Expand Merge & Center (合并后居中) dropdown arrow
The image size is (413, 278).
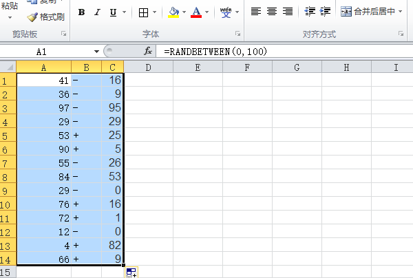[401, 11]
